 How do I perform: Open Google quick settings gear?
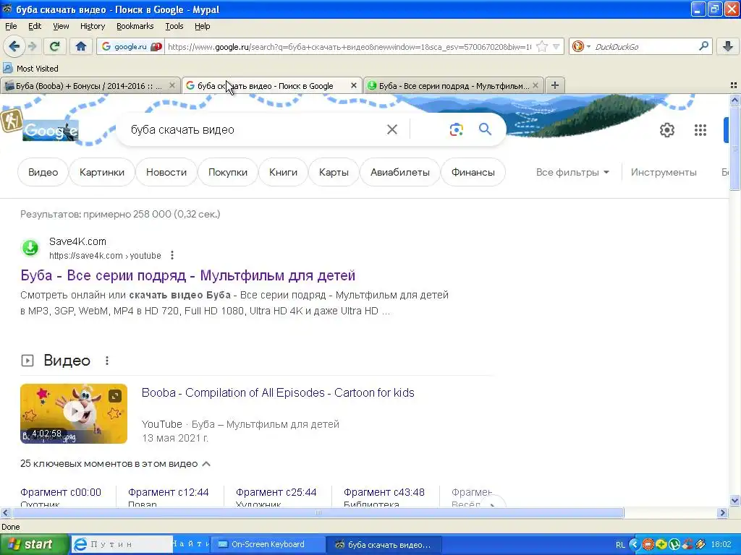click(x=666, y=130)
